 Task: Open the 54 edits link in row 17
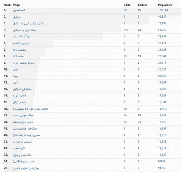point(125,115)
